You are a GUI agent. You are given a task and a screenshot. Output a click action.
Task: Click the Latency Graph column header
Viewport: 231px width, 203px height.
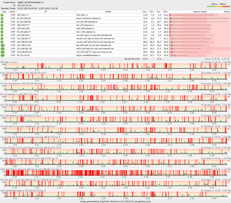(x=200, y=12)
